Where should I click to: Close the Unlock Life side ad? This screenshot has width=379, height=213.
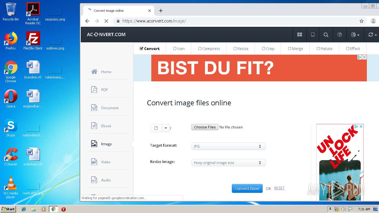pos(361,126)
